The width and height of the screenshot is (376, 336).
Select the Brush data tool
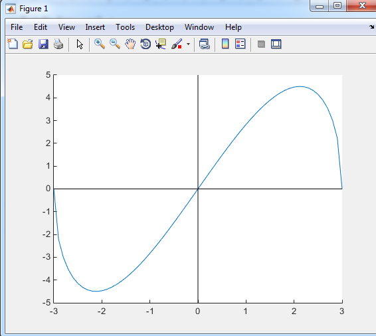(177, 44)
